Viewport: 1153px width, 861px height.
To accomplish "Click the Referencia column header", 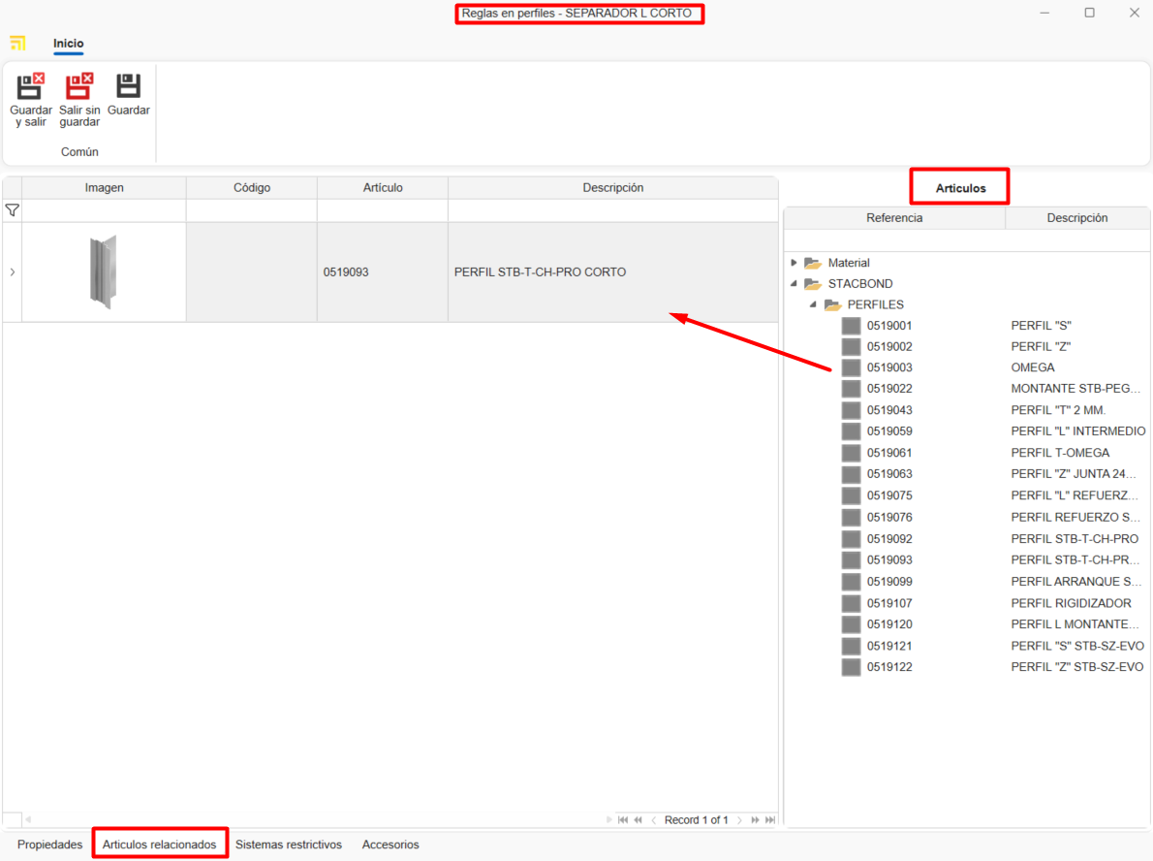I will 893,218.
